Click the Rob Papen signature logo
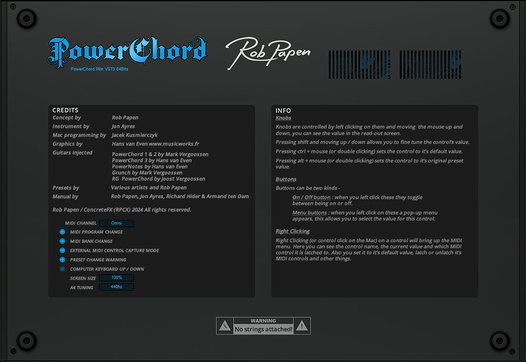 point(267,53)
